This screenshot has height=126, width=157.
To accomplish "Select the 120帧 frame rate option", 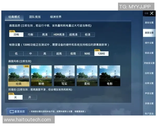I will click(101, 54).
